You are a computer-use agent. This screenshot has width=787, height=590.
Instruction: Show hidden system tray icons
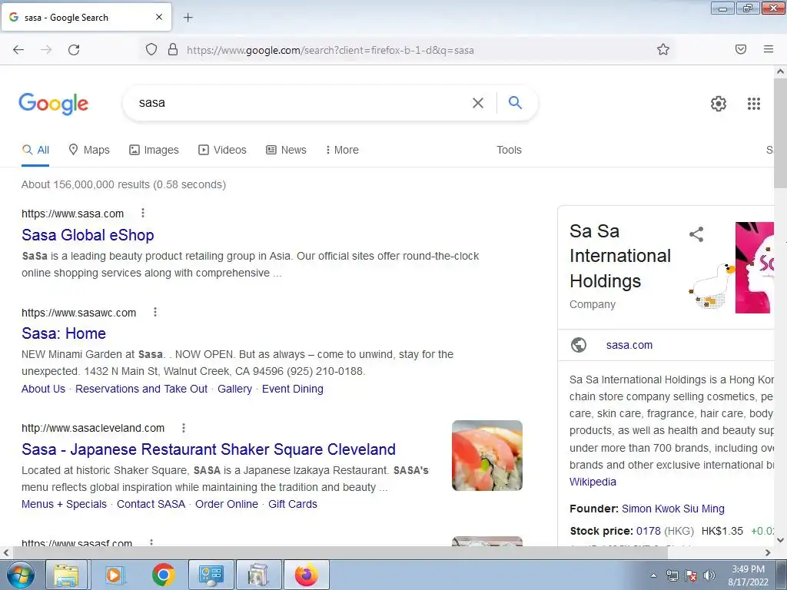pyautogui.click(x=653, y=575)
